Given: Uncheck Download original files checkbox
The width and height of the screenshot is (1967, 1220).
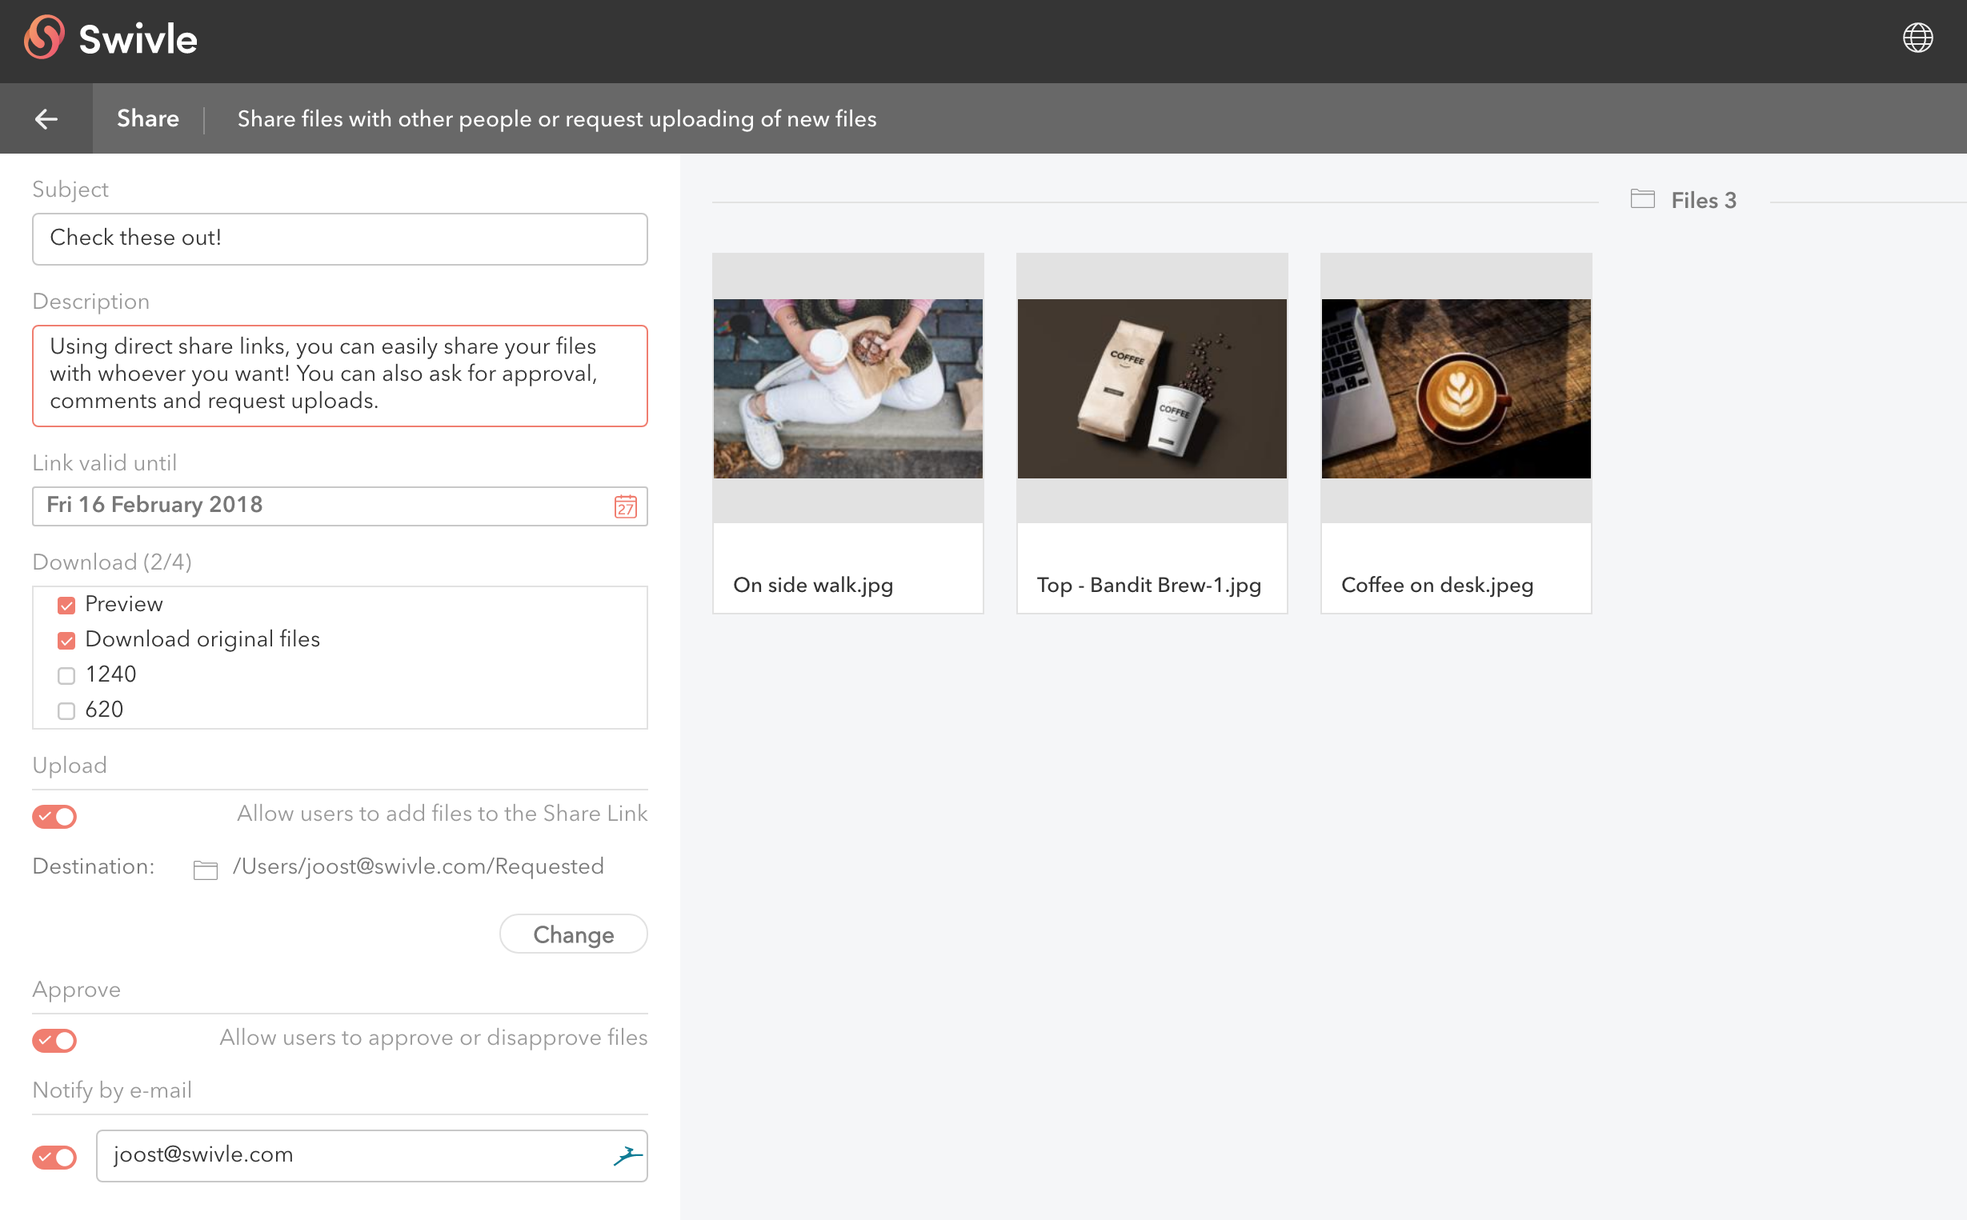Looking at the screenshot, I should (66, 641).
